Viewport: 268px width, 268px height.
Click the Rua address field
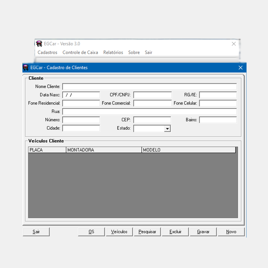pos(149,112)
